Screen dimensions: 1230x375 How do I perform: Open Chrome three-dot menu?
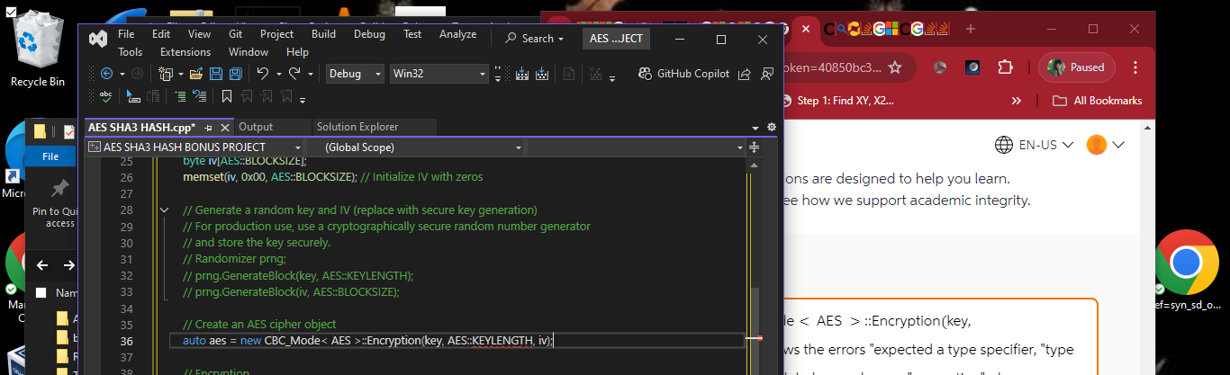click(x=1135, y=67)
